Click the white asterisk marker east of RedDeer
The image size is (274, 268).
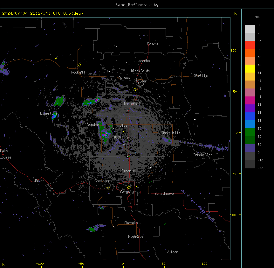pos(160,96)
